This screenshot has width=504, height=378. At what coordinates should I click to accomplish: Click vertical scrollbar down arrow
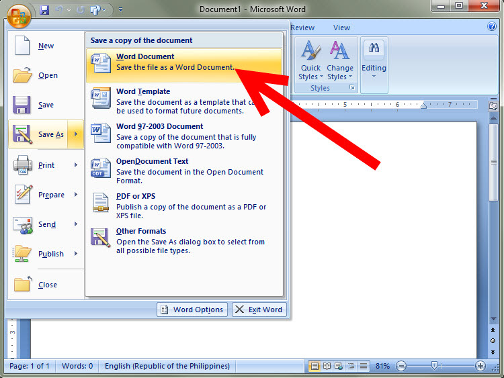[x=493, y=319]
